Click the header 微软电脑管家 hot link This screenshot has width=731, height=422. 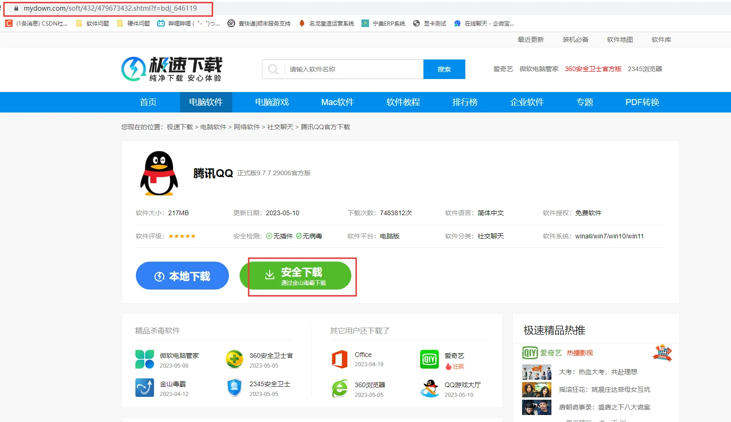point(539,69)
